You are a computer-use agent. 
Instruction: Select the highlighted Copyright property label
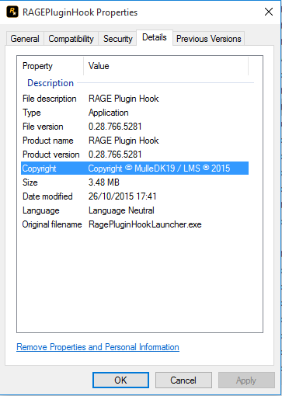[x=39, y=168]
